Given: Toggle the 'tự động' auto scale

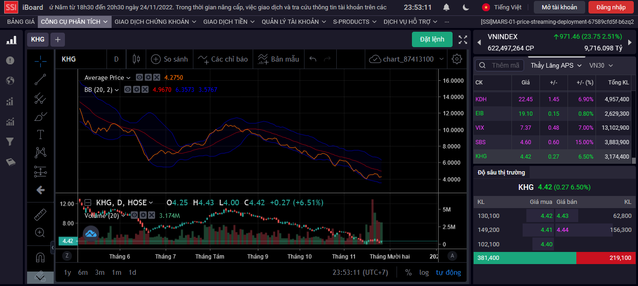Looking at the screenshot, I should click(448, 272).
